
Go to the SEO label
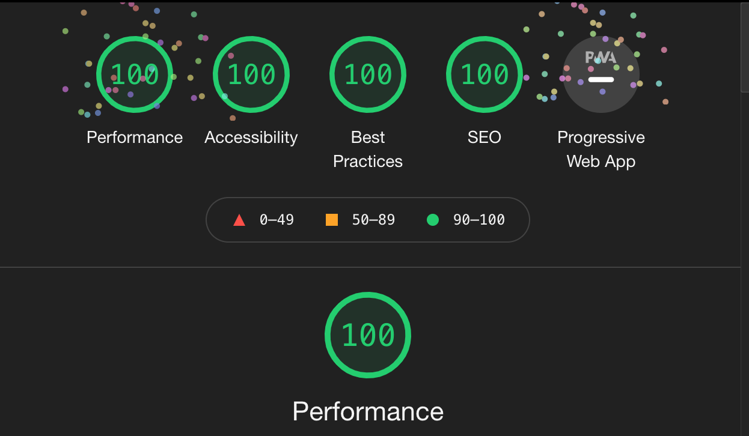tap(485, 138)
